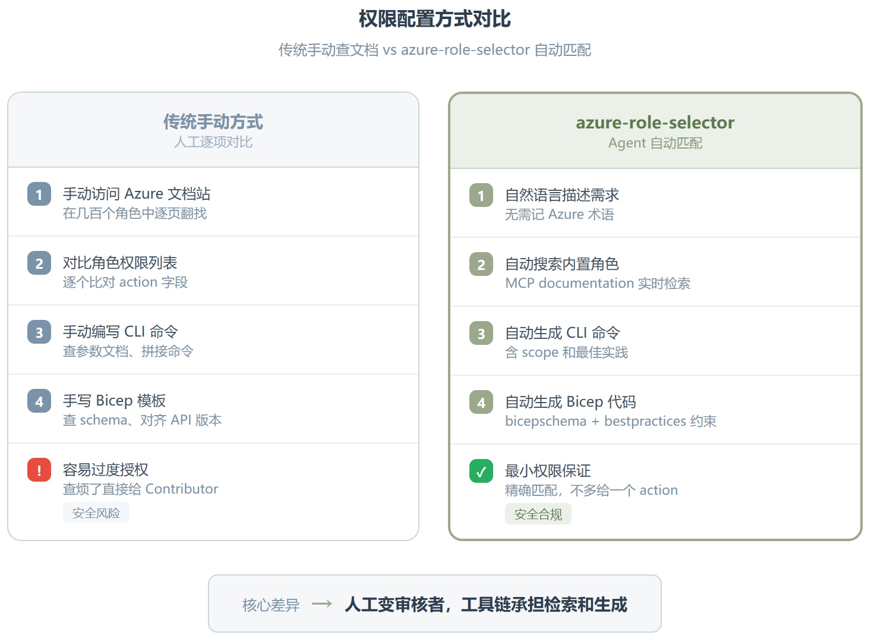Image resolution: width=871 pixels, height=641 pixels.
Task: Click the 安全合规 tag
Action: click(x=538, y=514)
